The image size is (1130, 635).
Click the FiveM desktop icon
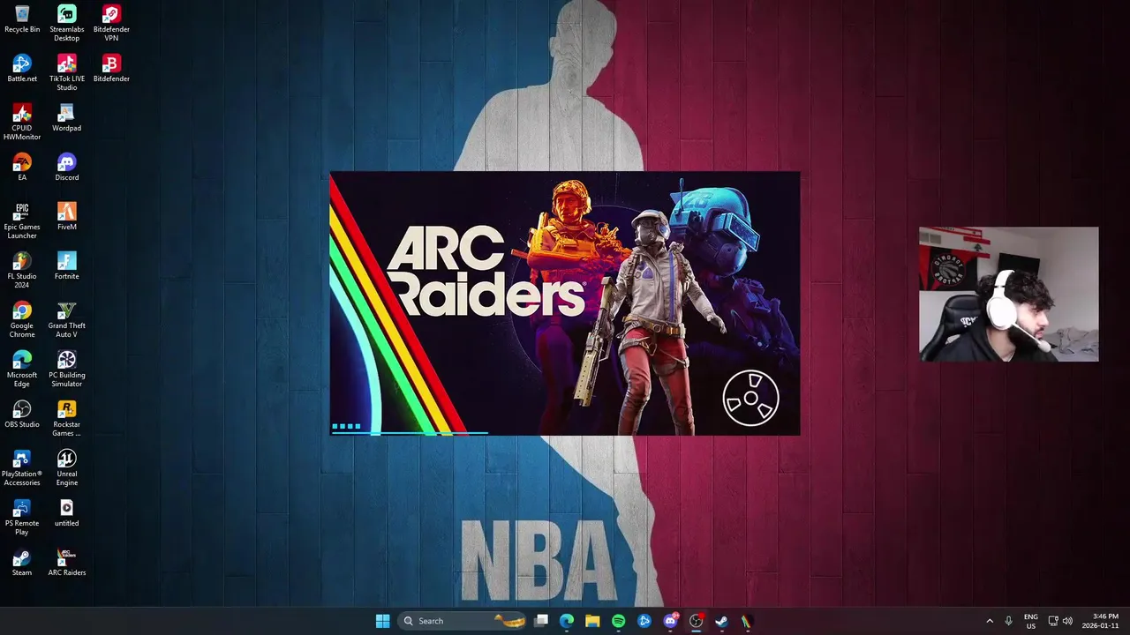point(66,216)
